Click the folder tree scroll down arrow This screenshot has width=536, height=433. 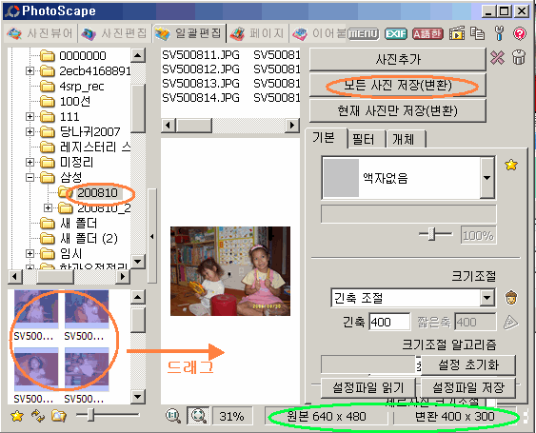tap(138, 262)
